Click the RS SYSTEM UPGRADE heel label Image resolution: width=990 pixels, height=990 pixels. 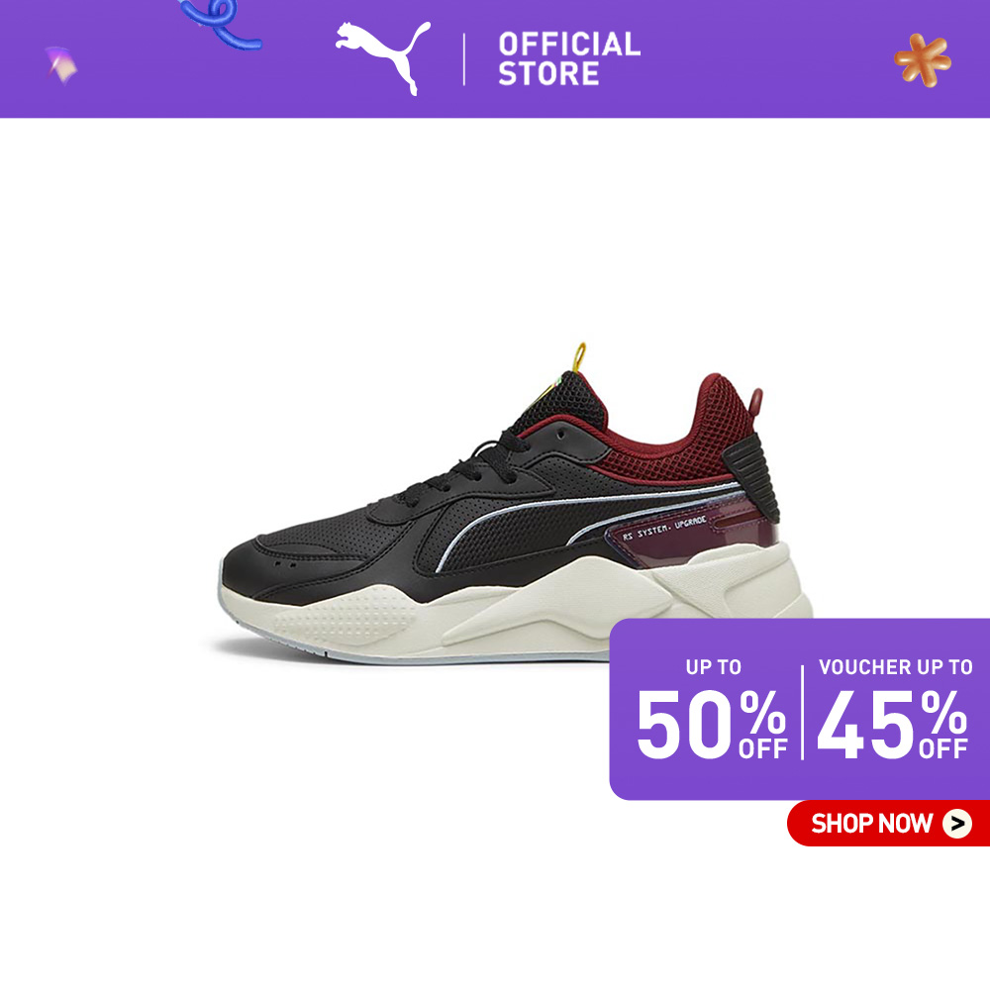click(x=664, y=528)
